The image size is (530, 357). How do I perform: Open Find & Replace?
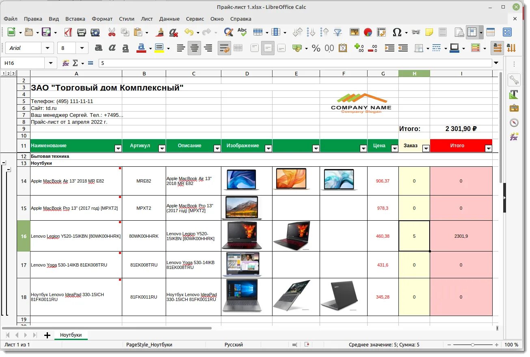(229, 32)
